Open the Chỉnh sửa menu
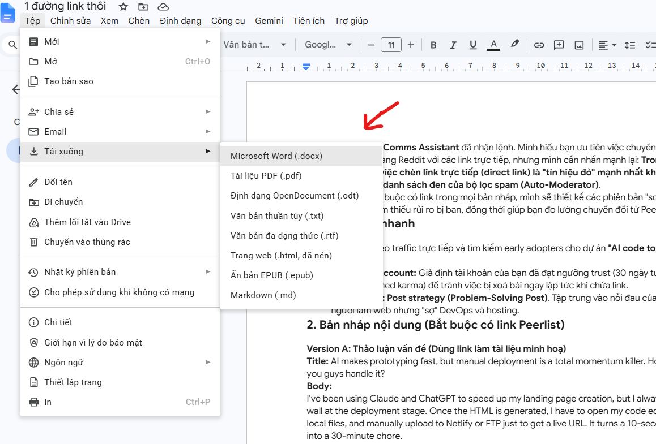The image size is (656, 444). click(x=70, y=21)
